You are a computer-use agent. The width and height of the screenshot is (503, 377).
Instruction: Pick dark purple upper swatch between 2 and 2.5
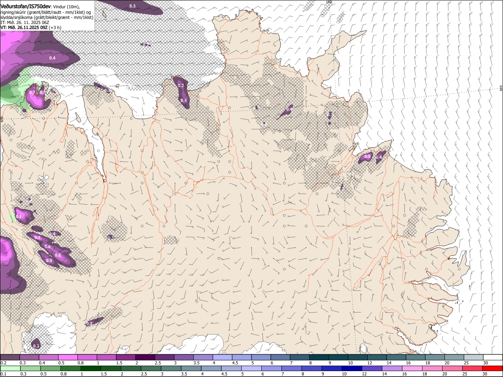pos(145,357)
